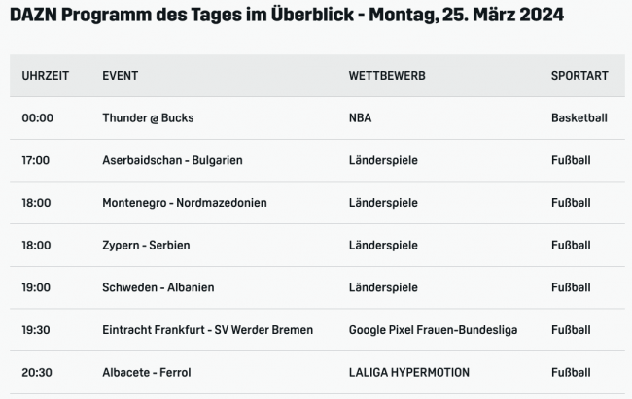Click the Basketball sport cell
Image resolution: width=632 pixels, height=399 pixels.
click(x=579, y=117)
